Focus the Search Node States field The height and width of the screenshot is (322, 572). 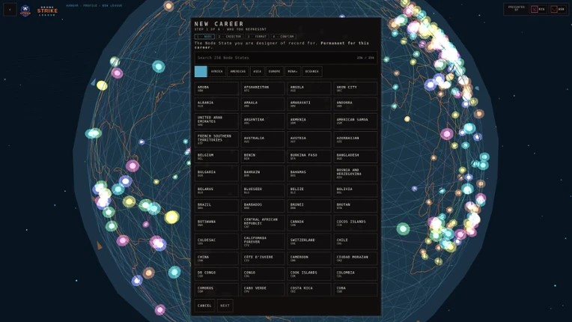[x=286, y=58]
